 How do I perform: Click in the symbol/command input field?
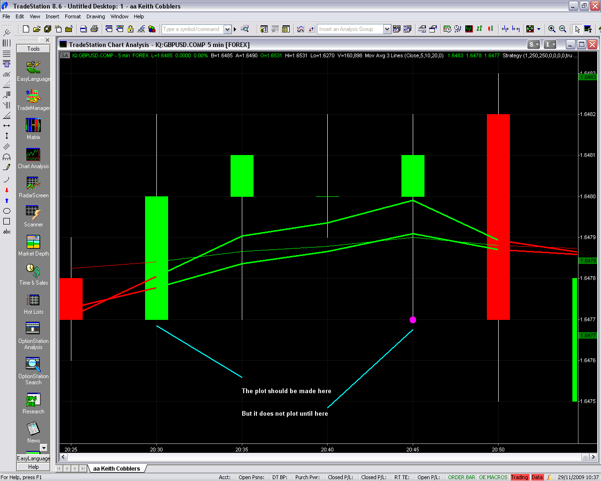coord(193,29)
